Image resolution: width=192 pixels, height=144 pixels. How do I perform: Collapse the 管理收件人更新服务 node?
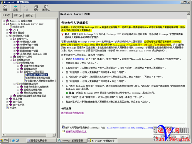click(x=18, y=72)
